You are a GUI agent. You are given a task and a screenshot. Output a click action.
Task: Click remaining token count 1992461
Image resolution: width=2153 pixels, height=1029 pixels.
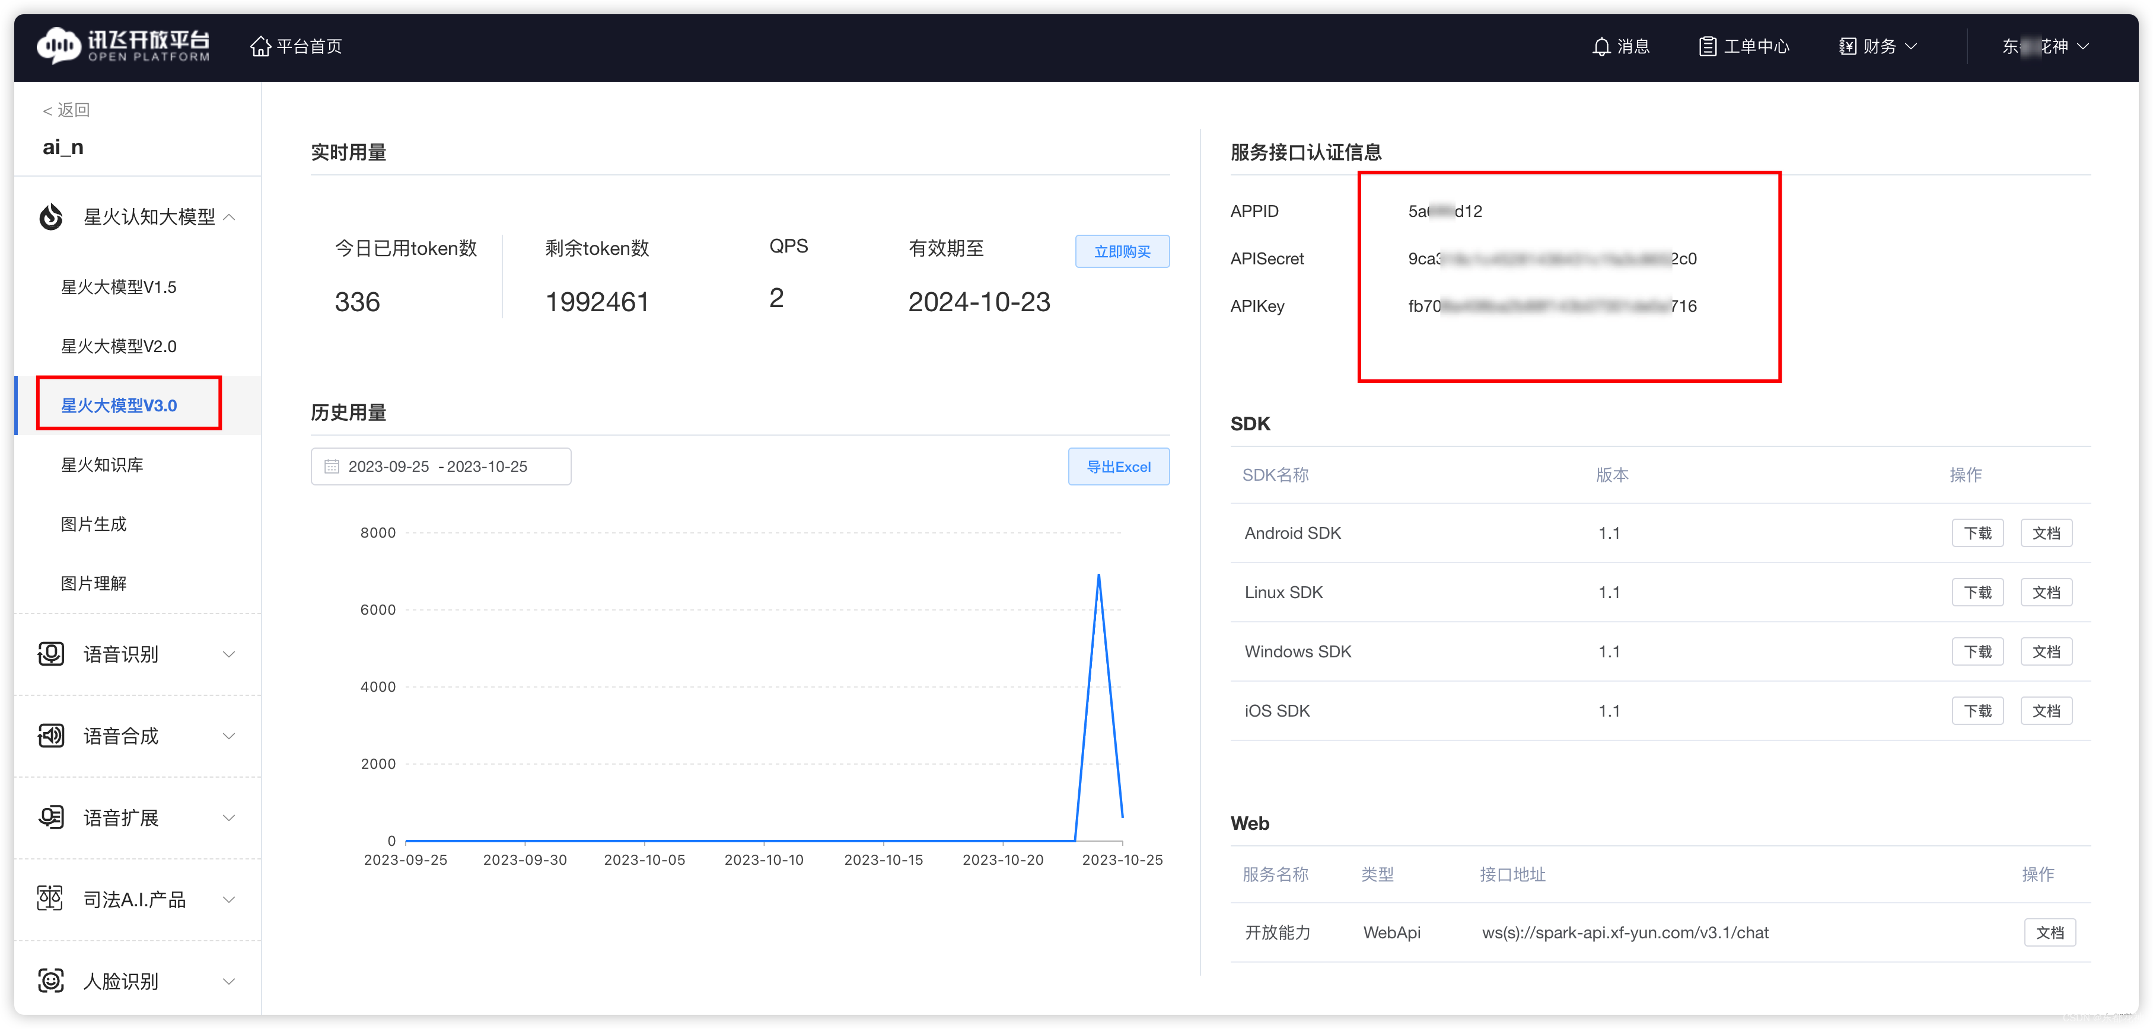click(x=597, y=302)
